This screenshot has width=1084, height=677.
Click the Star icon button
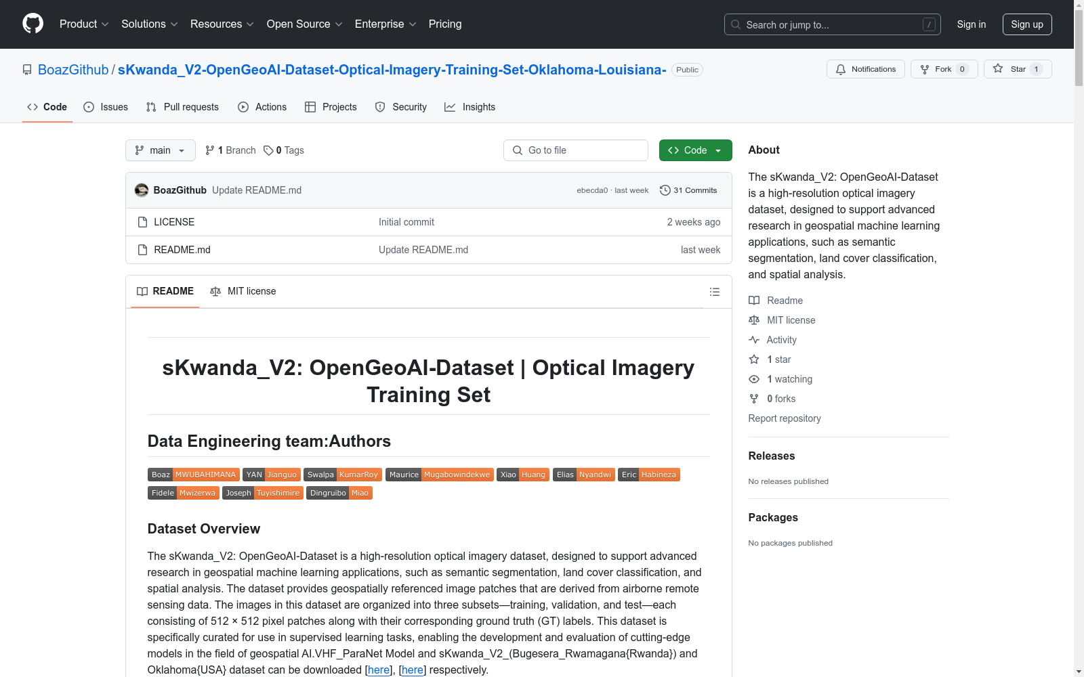1018,69
